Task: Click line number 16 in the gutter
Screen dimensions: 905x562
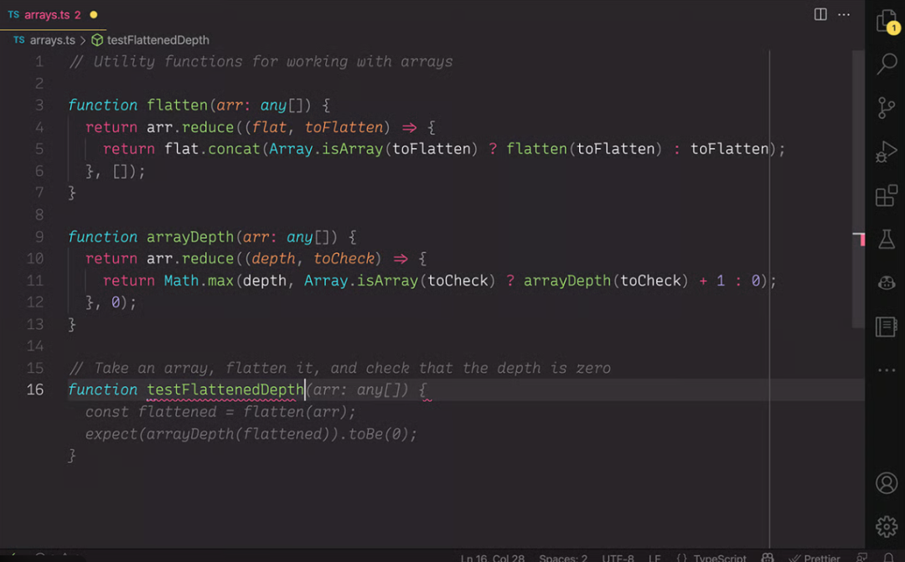Action: 34,389
